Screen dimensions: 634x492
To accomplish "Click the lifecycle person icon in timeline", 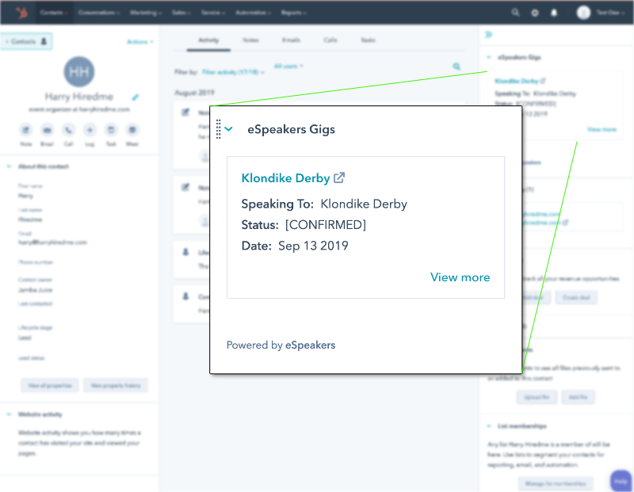I will [185, 252].
